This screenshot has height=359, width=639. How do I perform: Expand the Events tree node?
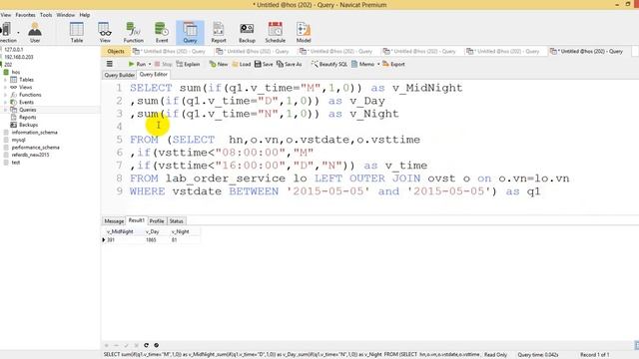(5, 102)
